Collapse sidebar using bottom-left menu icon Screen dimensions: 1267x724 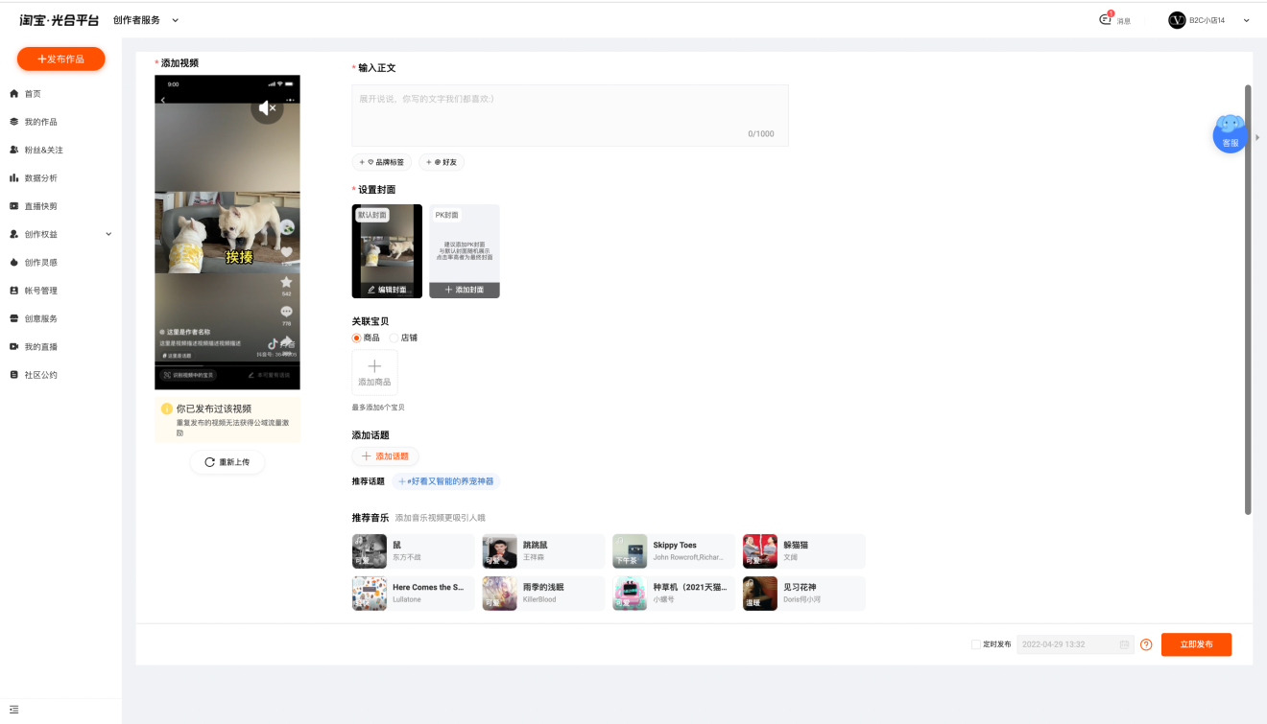coord(13,710)
